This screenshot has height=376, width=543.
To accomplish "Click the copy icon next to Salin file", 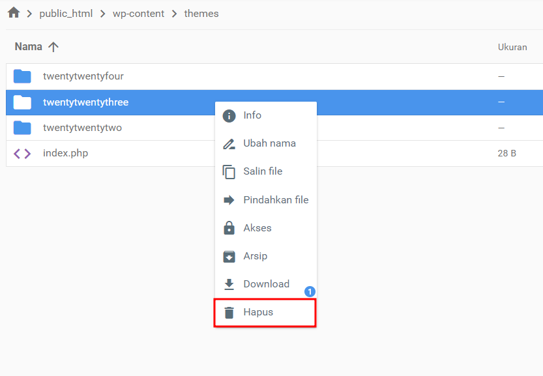I will [x=229, y=171].
